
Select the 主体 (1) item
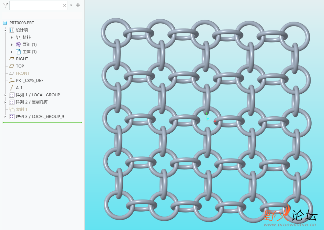pyautogui.click(x=30, y=52)
